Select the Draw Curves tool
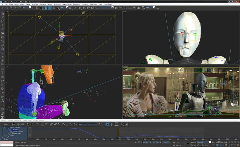240x147 pixels. pyautogui.click(x=42, y=124)
